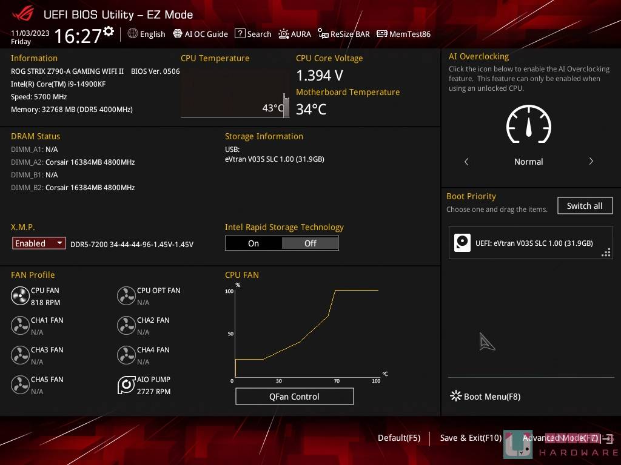
Task: Click the CPU fan curve graph
Action: (306, 333)
